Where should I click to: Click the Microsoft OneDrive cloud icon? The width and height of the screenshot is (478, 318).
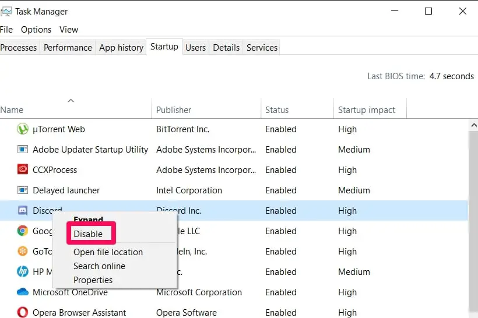coord(23,292)
